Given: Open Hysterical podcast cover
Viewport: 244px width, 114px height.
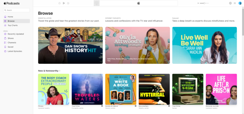Looking at the screenshot, I should (x=154, y=89).
